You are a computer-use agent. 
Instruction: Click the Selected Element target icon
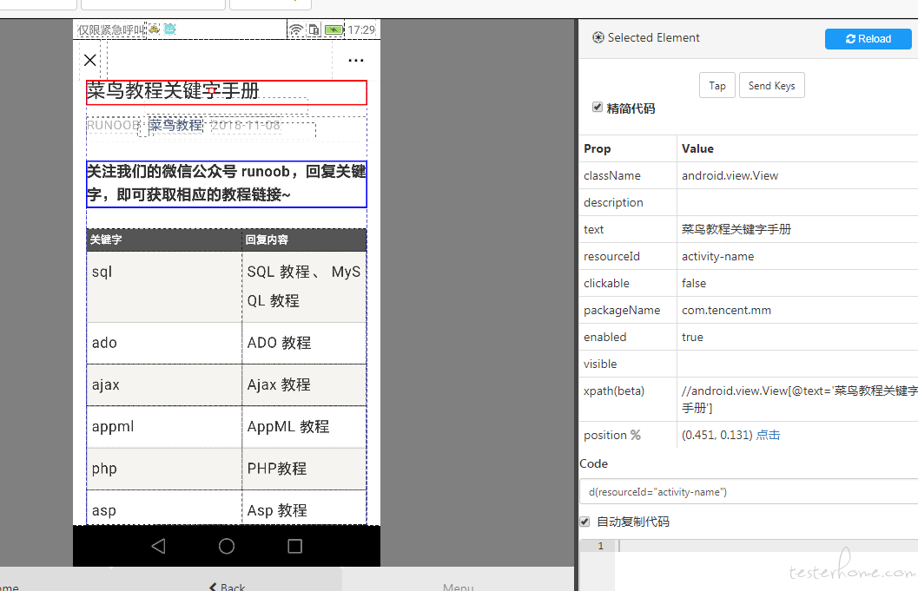click(x=598, y=37)
